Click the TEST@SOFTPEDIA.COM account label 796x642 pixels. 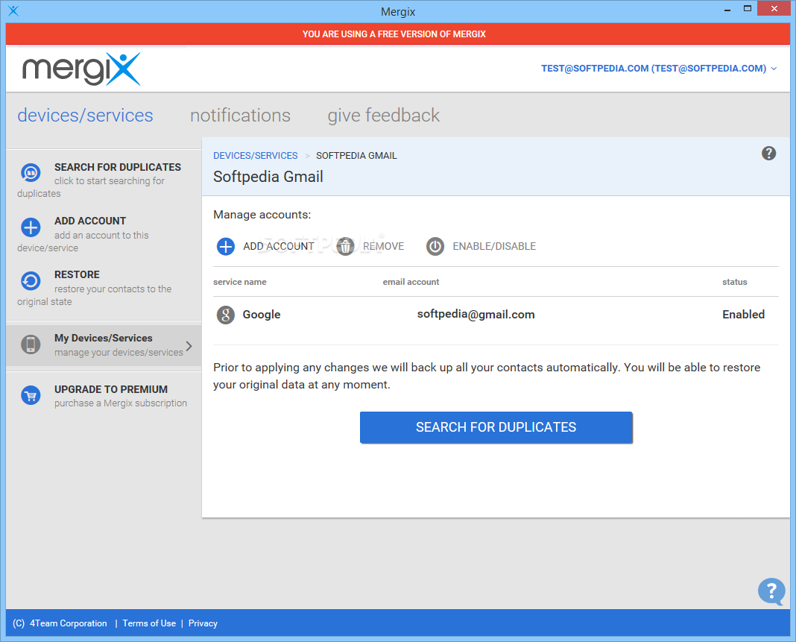pos(654,69)
